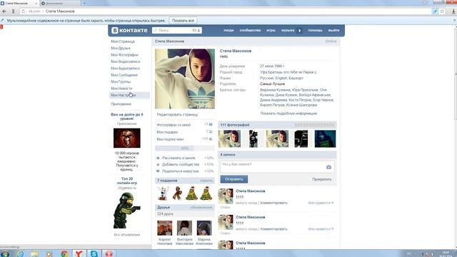Click 'Редактировать страницу' under the profile photo
Image resolution: width=457 pixels, height=257 pixels.
[177, 114]
